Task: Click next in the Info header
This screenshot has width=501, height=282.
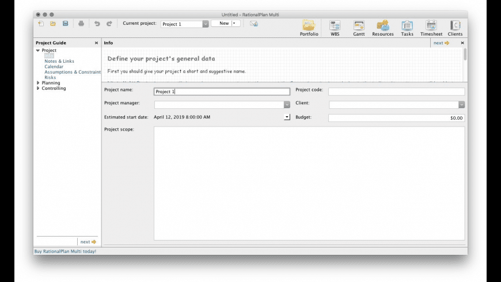Action: point(441,43)
